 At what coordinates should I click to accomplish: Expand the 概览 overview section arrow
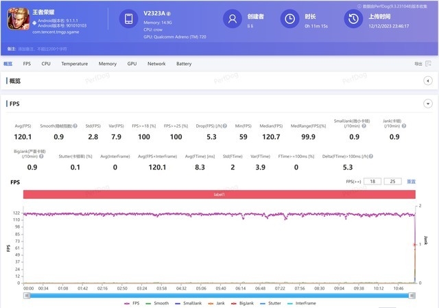(x=427, y=80)
